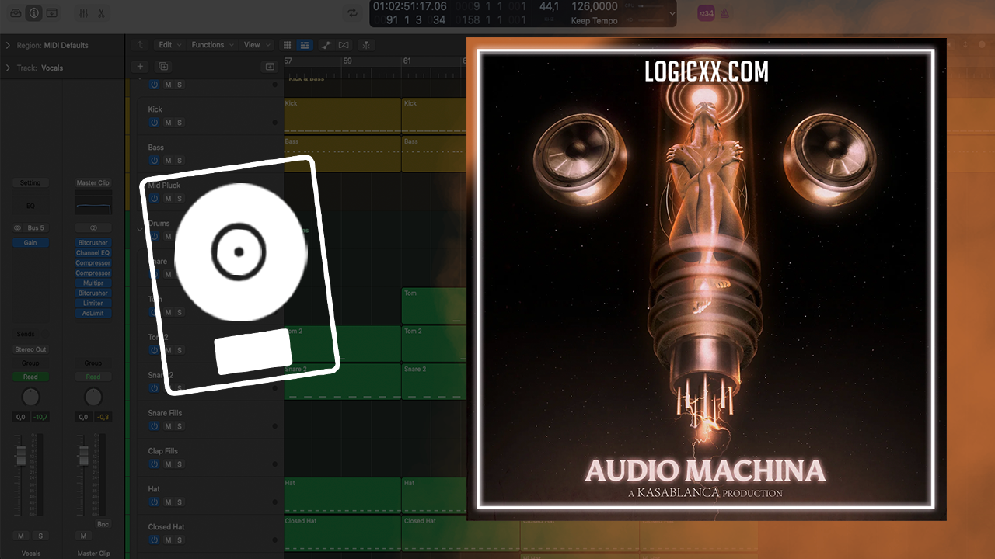The image size is (995, 559).
Task: Collapse the Drums track stack
Action: pos(141,229)
